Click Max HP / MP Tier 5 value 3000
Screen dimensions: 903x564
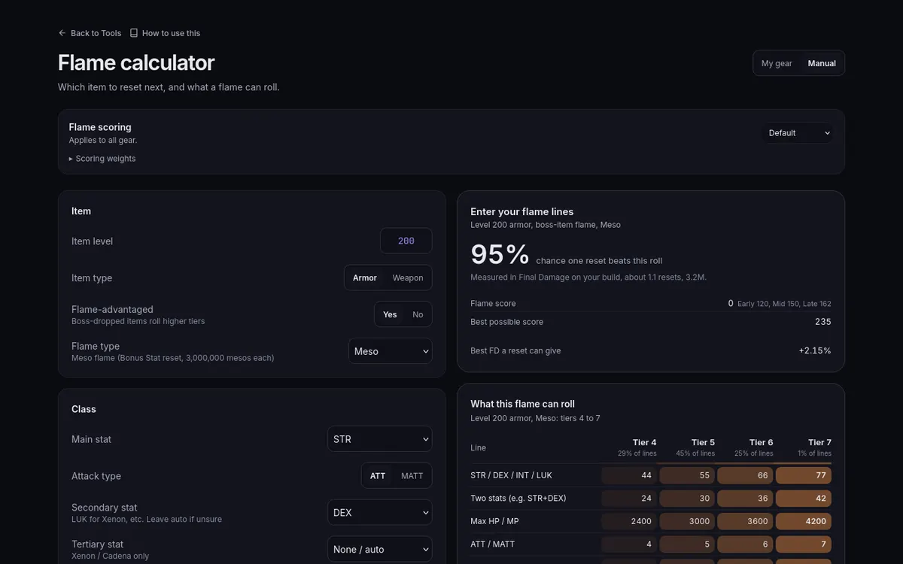click(x=687, y=521)
